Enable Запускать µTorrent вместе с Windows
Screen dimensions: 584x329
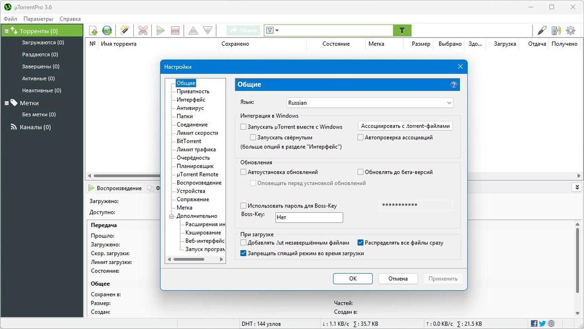tap(243, 127)
